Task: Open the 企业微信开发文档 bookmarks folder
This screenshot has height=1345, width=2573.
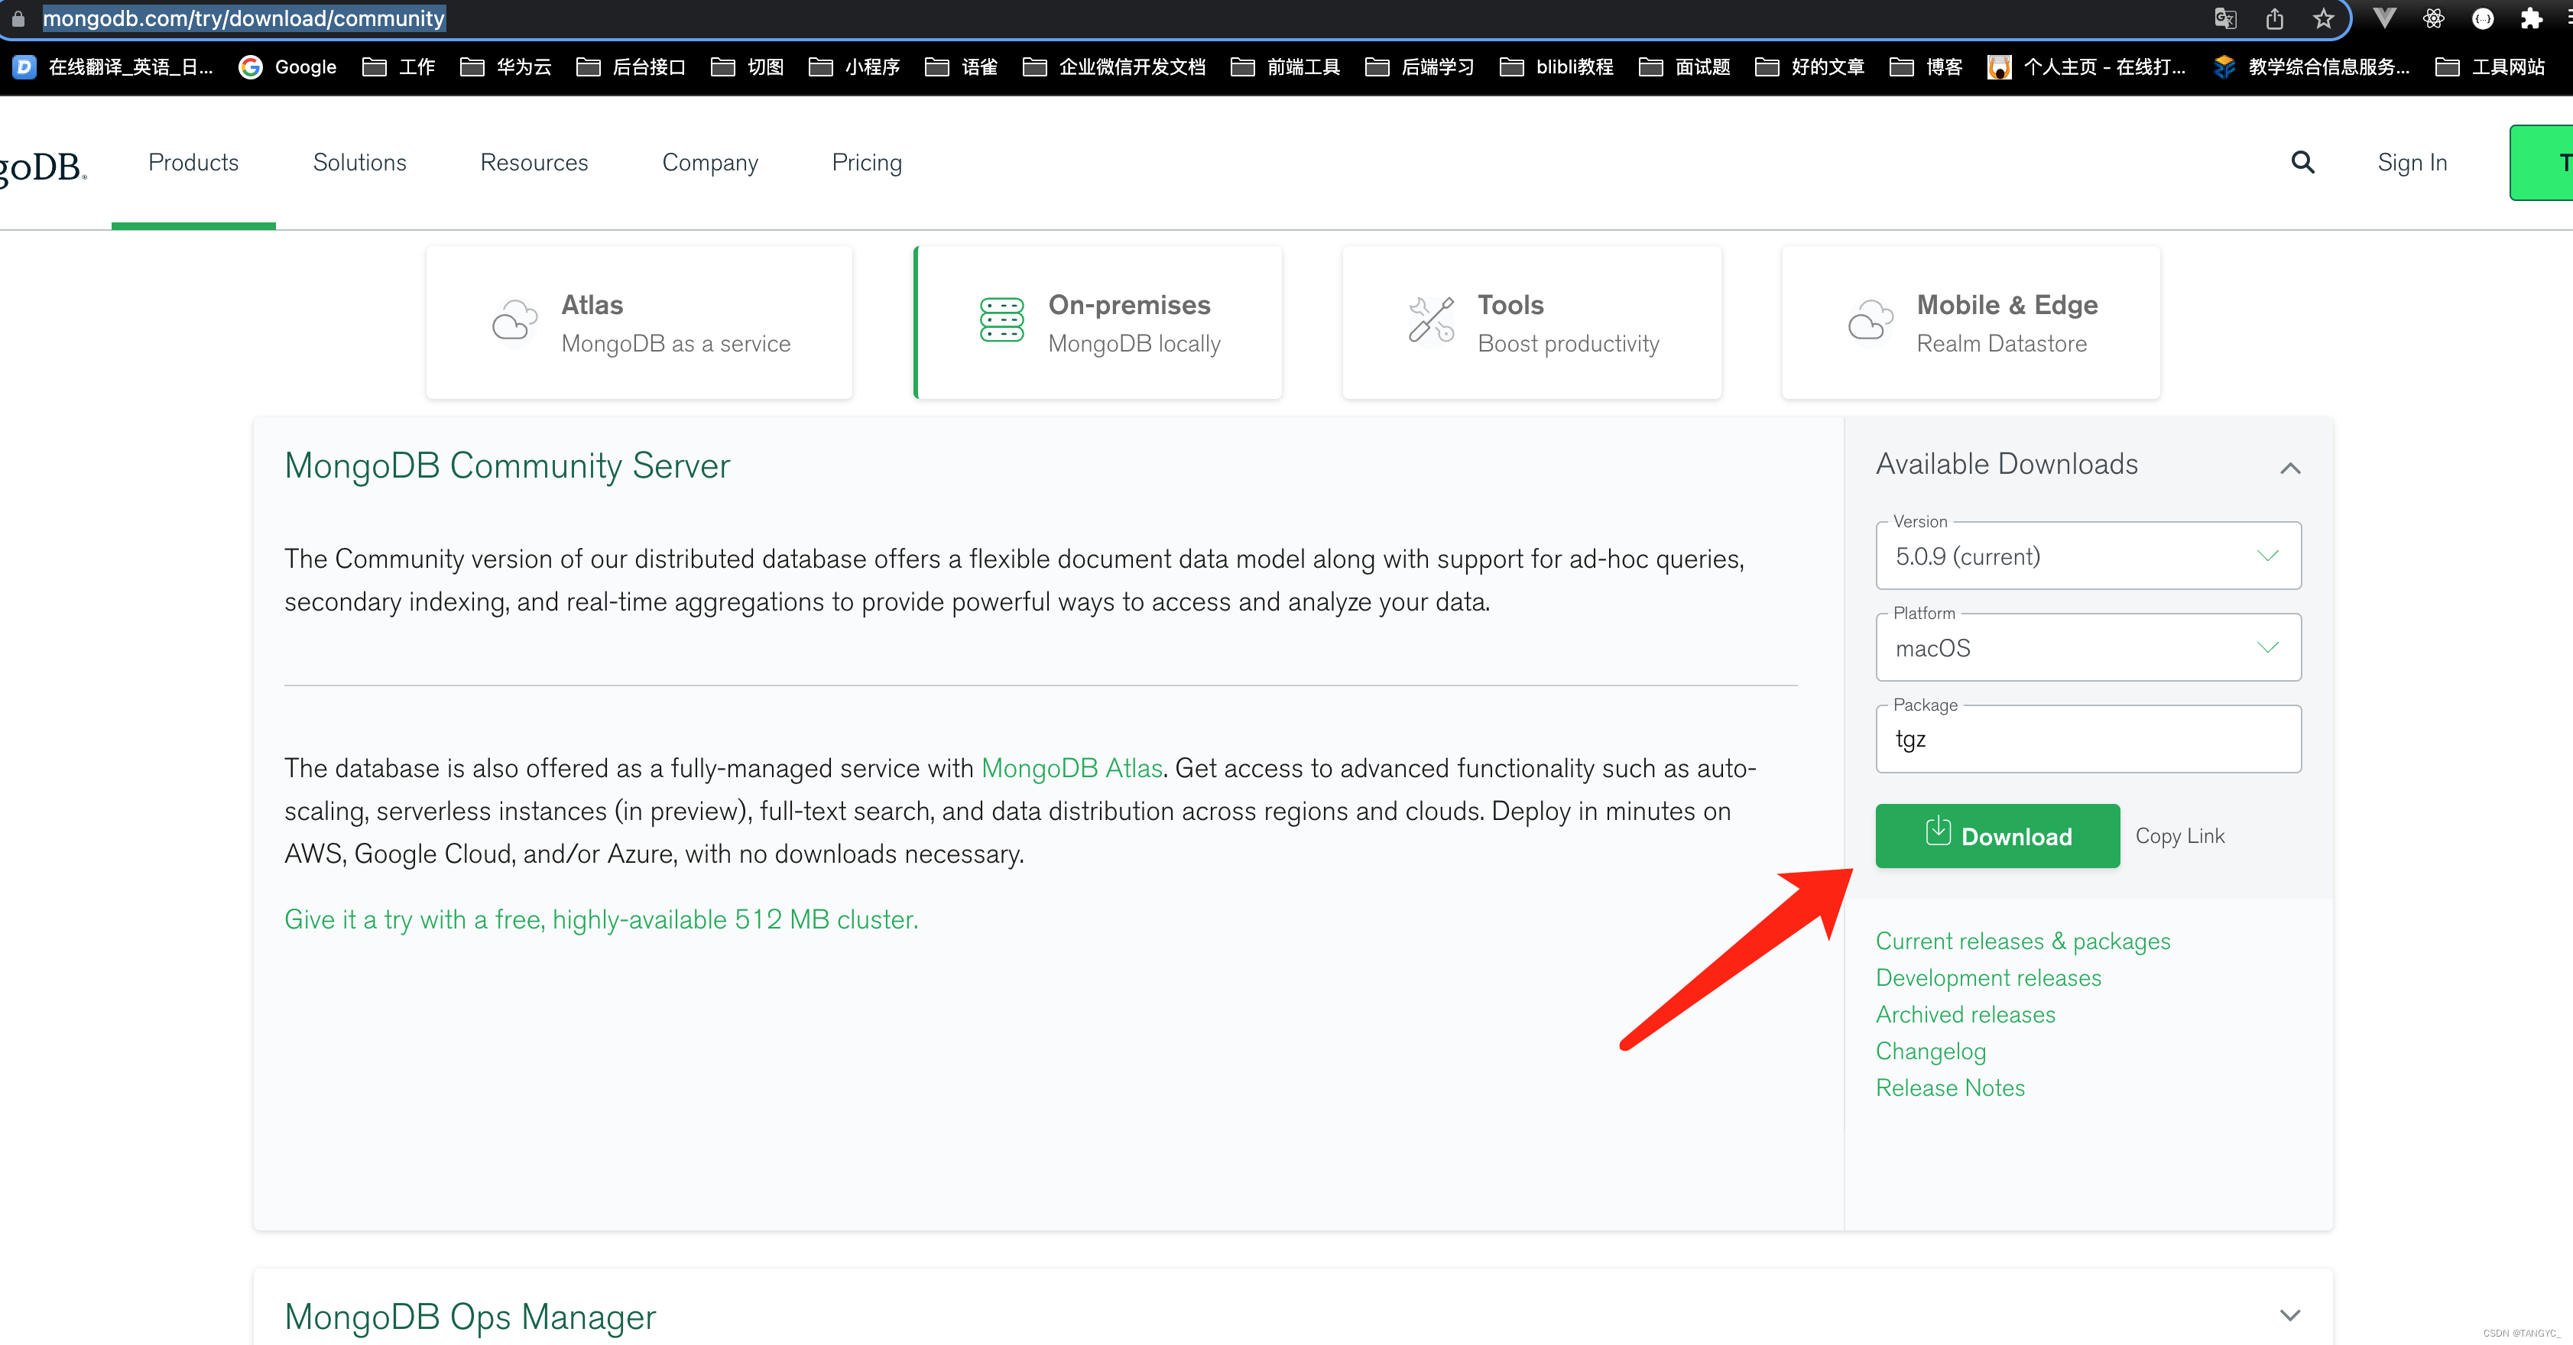Action: (1115, 67)
